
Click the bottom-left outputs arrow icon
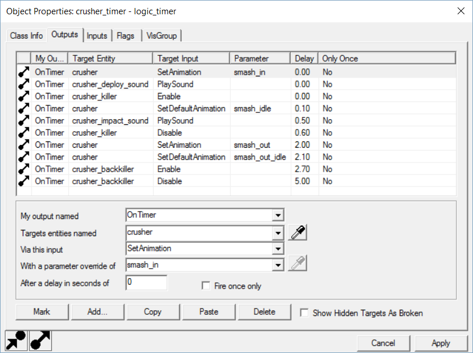15,340
